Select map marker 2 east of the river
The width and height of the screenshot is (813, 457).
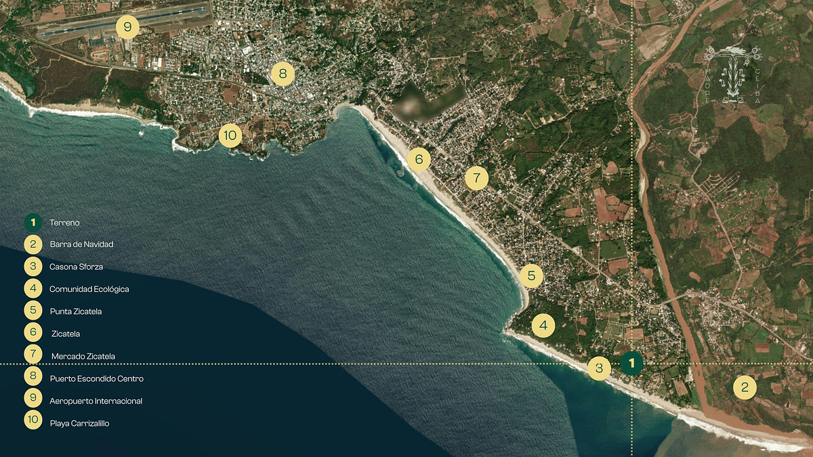745,387
